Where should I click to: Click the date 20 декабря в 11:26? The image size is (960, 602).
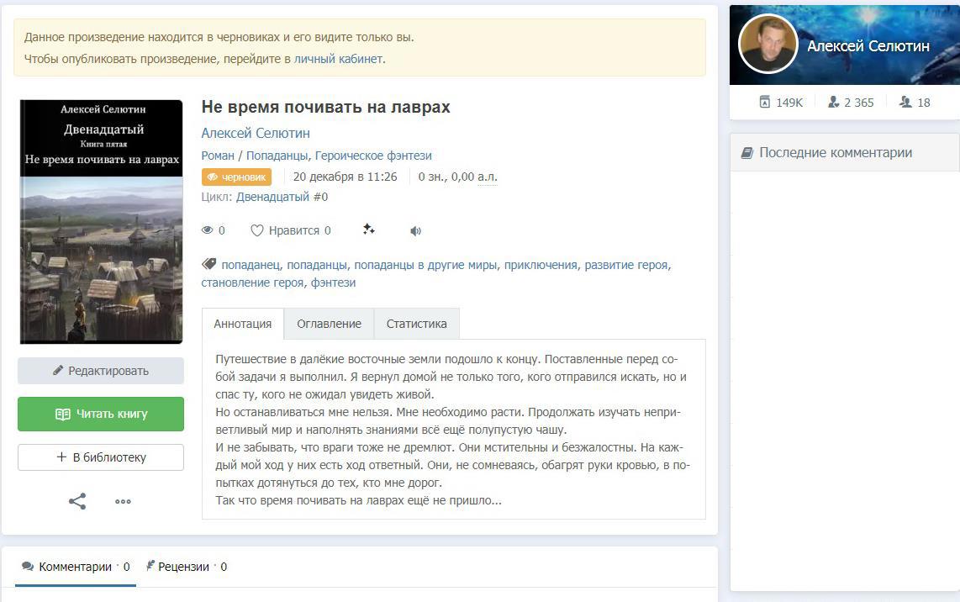[x=345, y=177]
